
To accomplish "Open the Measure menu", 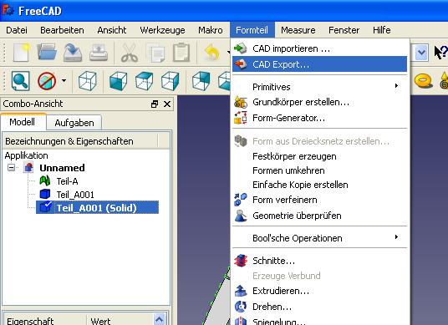I will click(298, 30).
